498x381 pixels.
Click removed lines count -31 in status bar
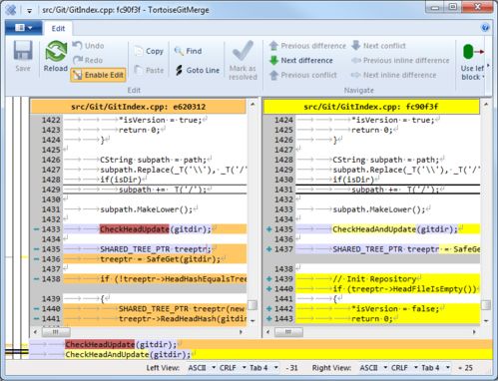pos(292,368)
